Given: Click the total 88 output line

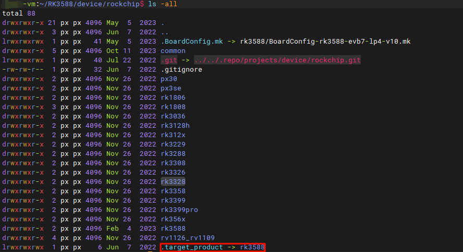Looking at the screenshot, I should coord(19,14).
